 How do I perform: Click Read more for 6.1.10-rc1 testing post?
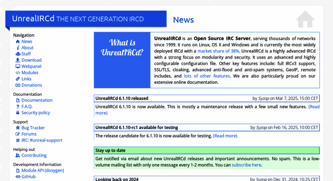point(225,136)
